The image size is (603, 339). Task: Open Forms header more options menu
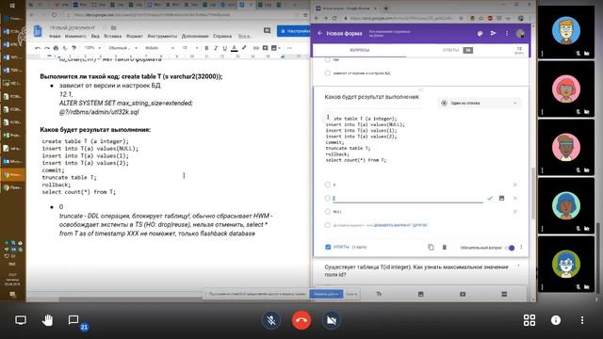507,34
